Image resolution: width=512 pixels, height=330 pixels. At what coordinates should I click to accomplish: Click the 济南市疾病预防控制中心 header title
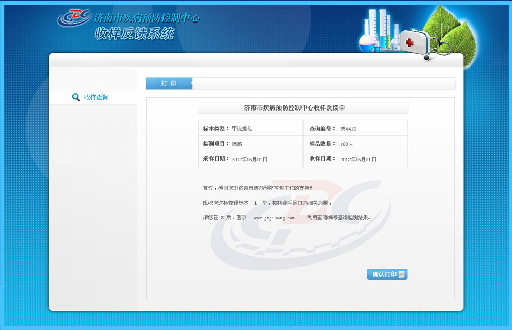[147, 18]
